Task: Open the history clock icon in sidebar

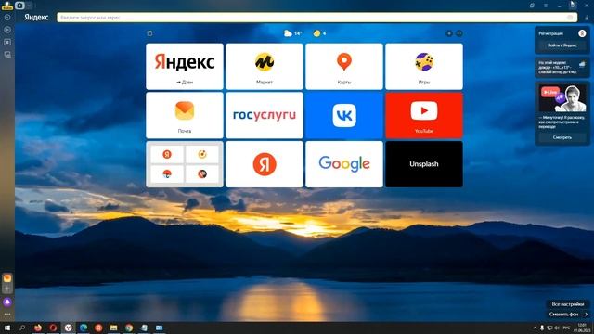Action: click(7, 18)
